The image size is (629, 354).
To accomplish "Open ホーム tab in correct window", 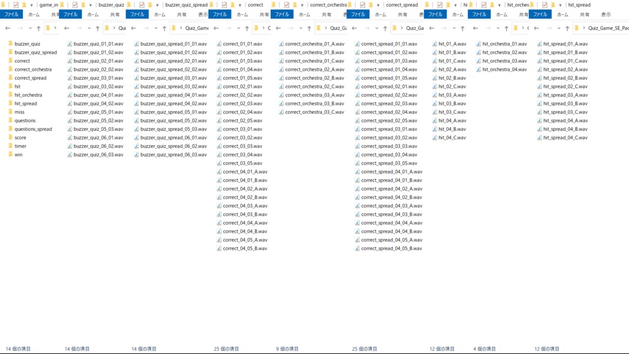I will (242, 15).
